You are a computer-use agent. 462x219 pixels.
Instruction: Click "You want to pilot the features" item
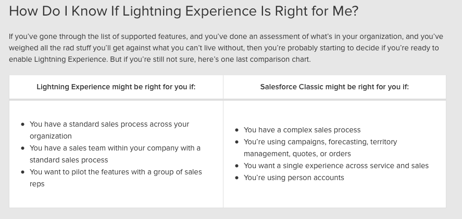[x=116, y=177]
